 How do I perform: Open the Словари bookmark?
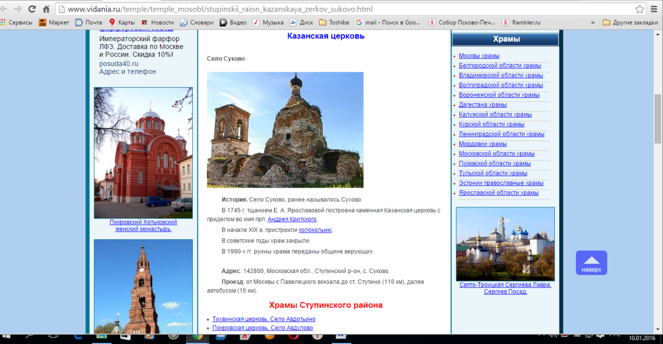coord(196,22)
